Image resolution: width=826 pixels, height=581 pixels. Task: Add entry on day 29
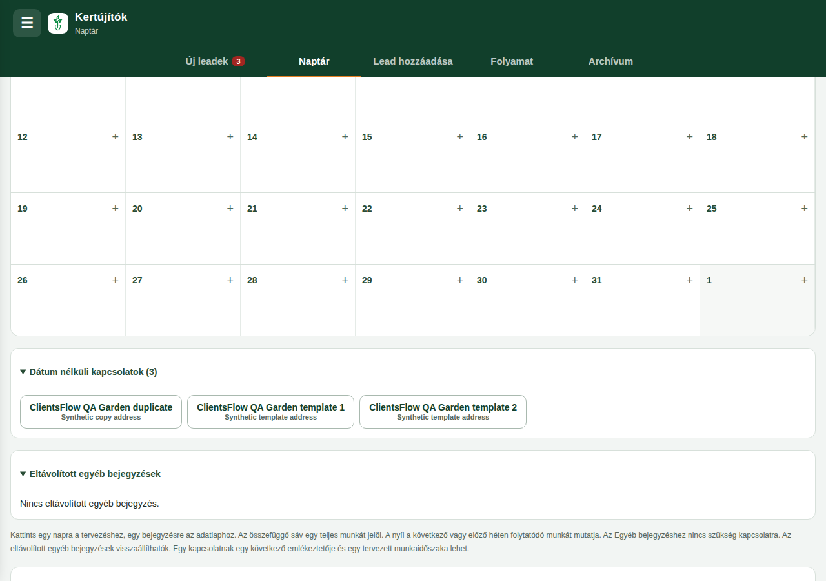pos(460,280)
